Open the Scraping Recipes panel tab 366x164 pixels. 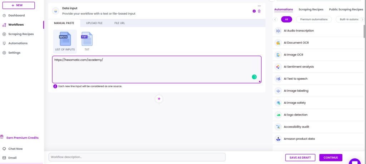(x=311, y=10)
